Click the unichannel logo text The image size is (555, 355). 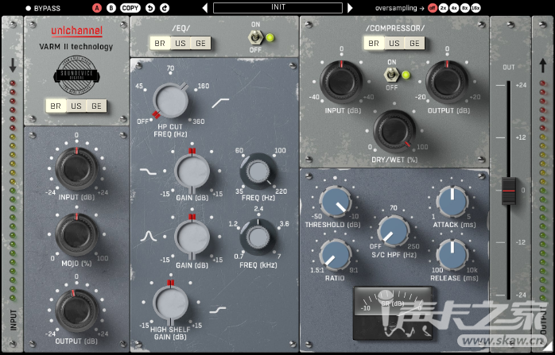tap(77, 31)
